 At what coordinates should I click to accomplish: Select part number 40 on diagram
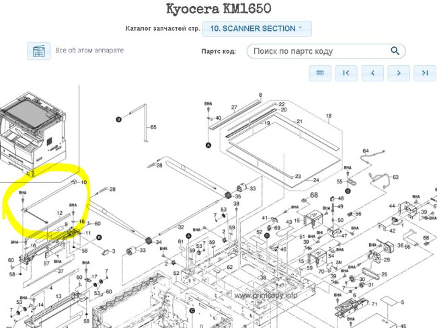point(218,118)
